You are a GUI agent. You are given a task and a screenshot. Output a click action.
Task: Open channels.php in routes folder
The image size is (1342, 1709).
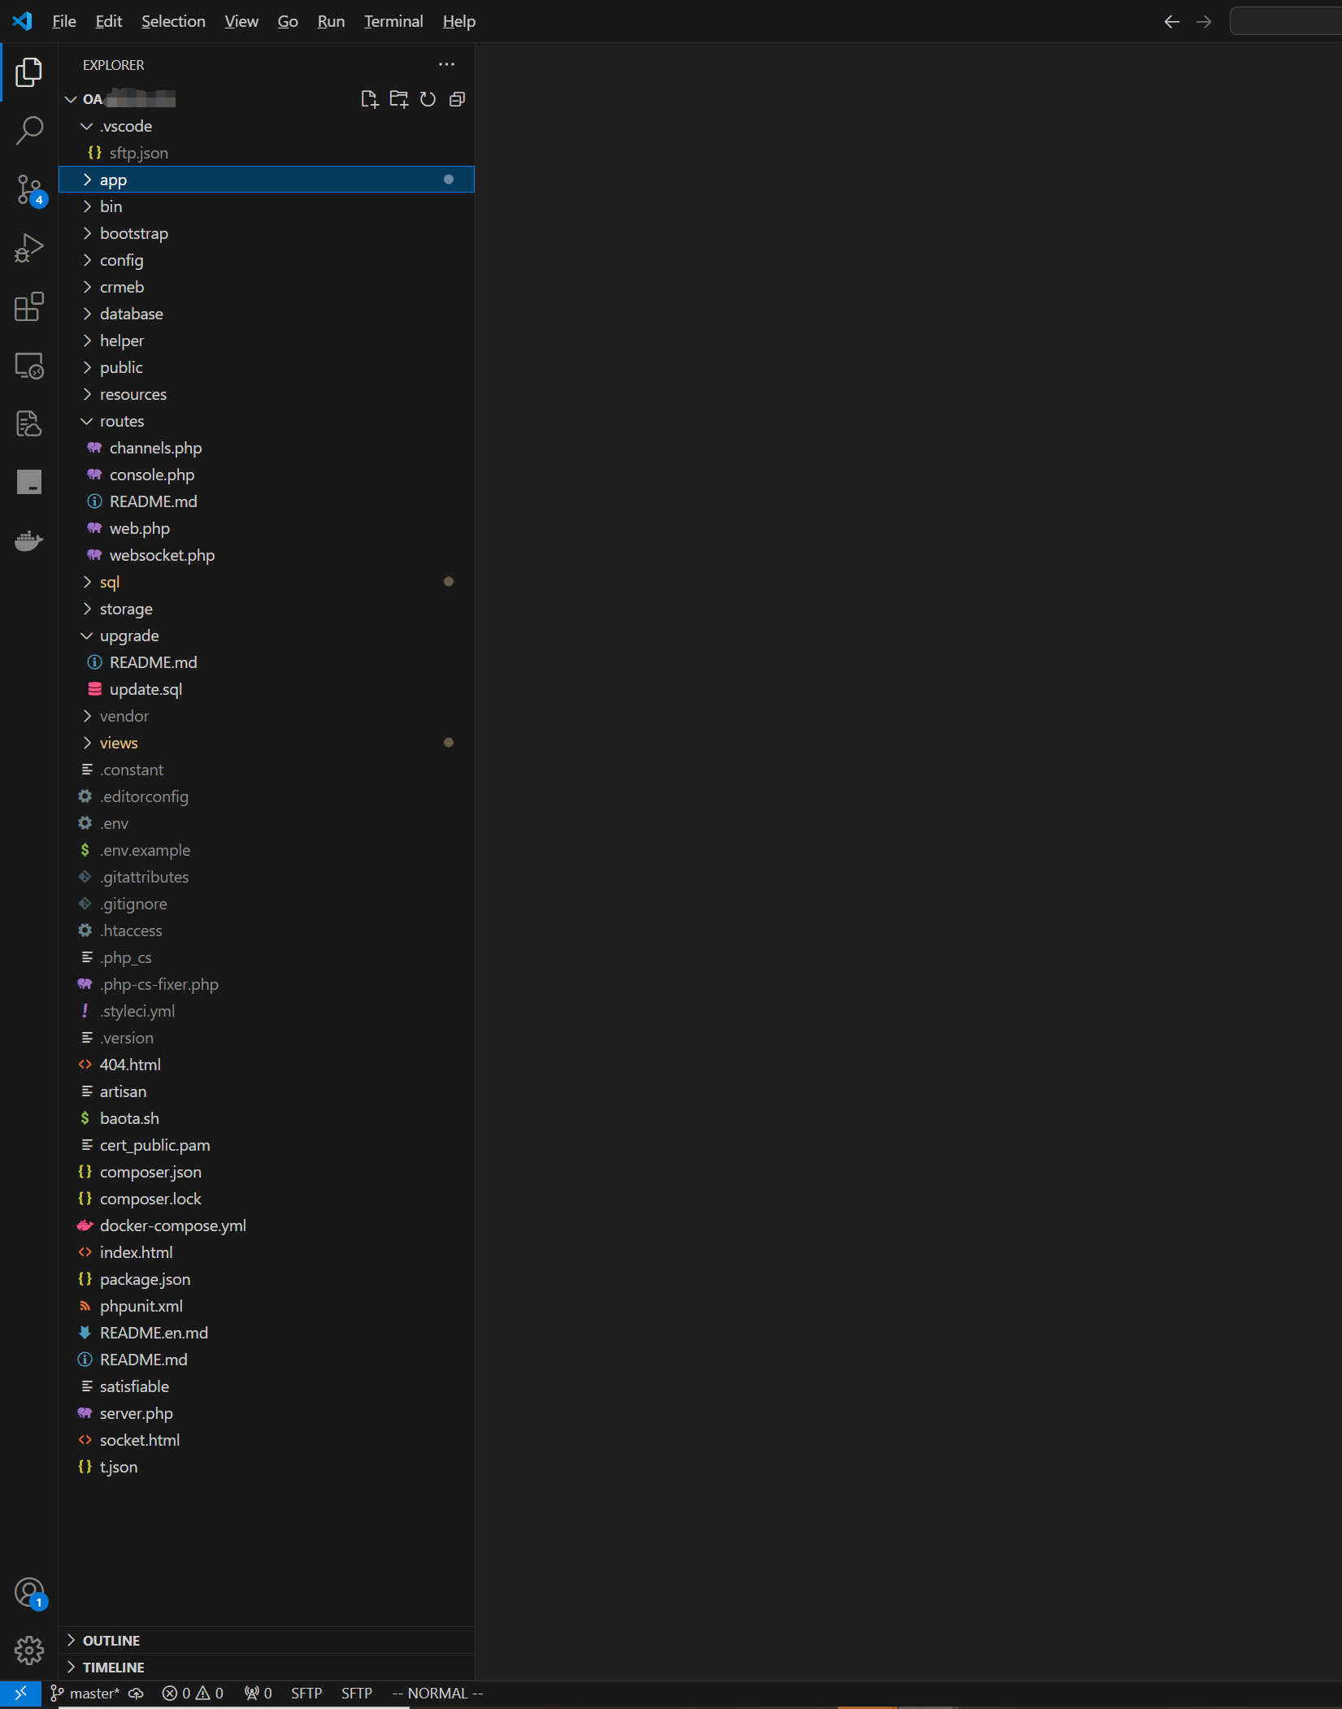point(267,448)
